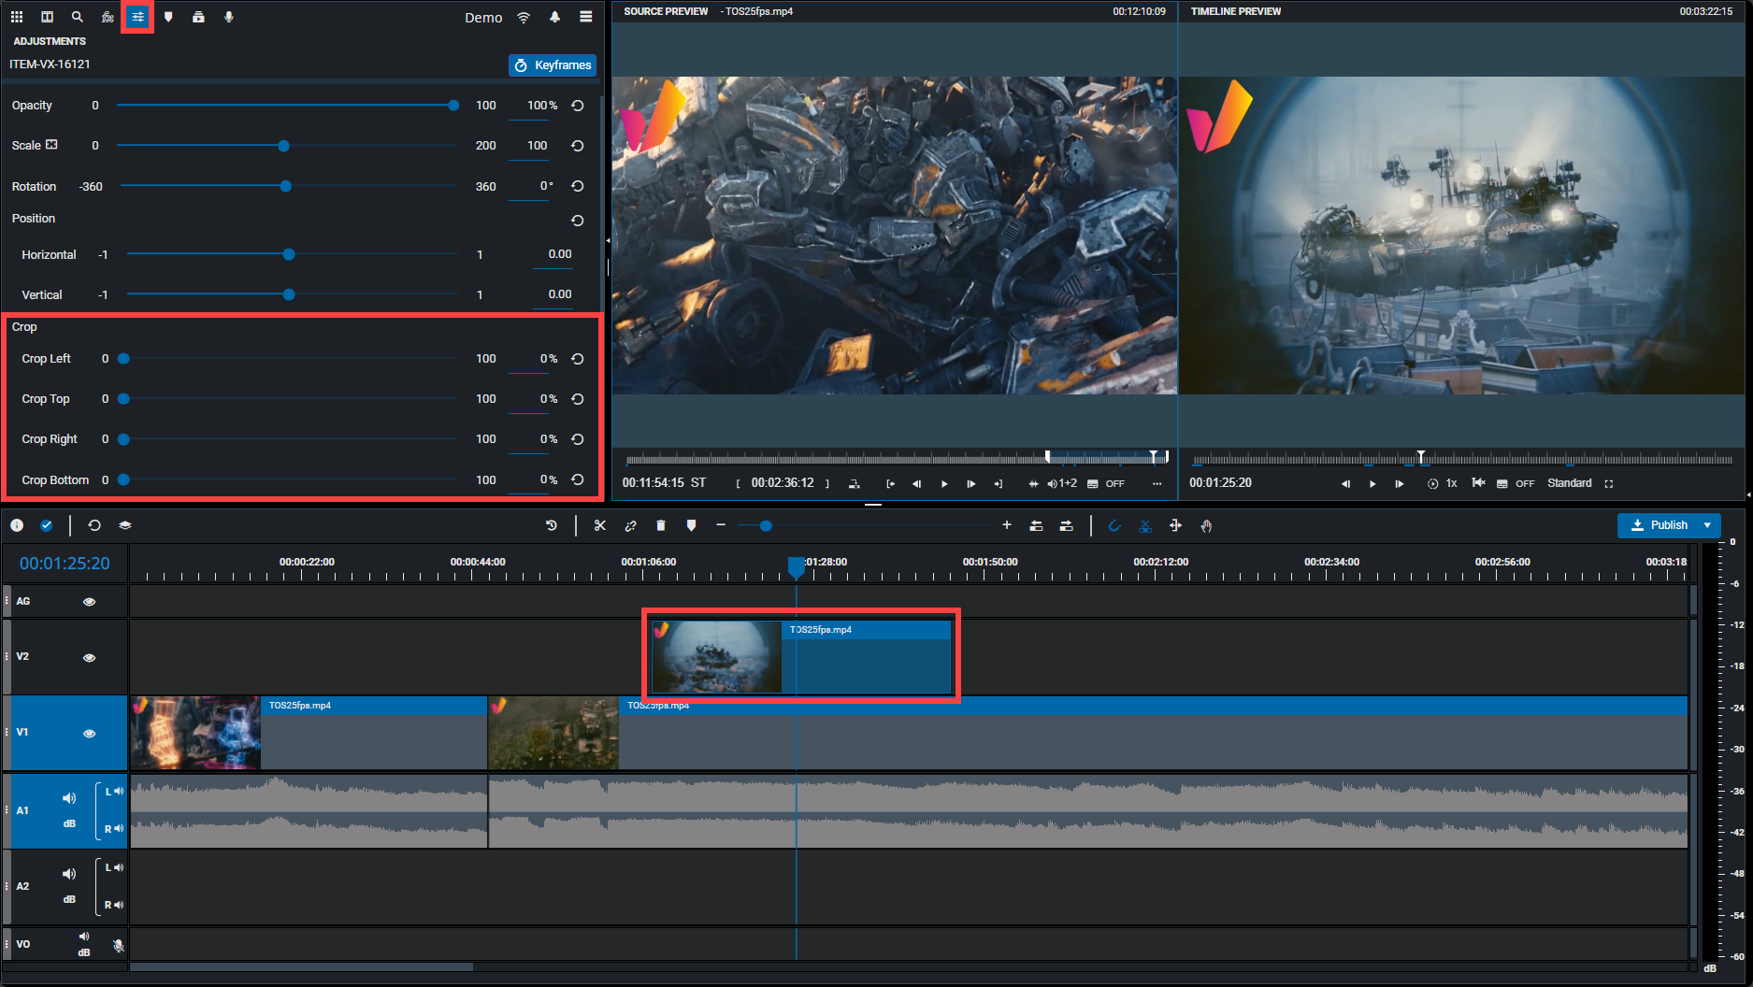1753x987 pixels.
Task: Open the voice-over microphone panel
Action: pyautogui.click(x=228, y=17)
